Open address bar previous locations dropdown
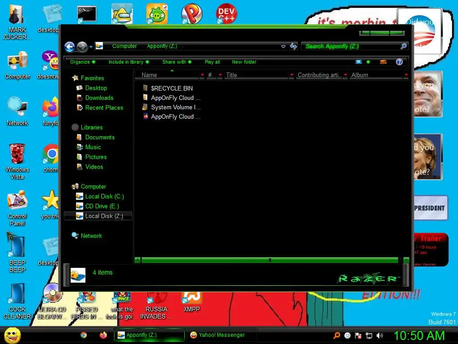Image resolution: width=458 pixels, height=344 pixels. (x=283, y=47)
